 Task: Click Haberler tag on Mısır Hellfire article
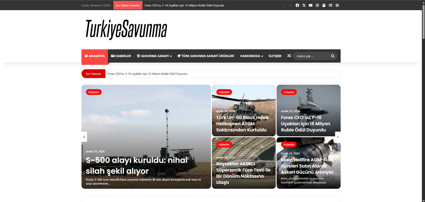[289, 145]
